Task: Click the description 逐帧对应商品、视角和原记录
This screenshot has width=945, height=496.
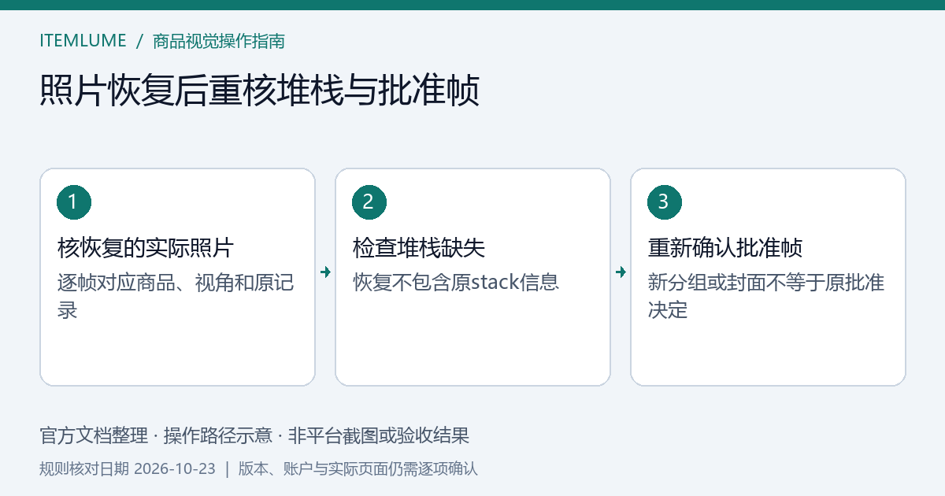Action: click(x=176, y=296)
